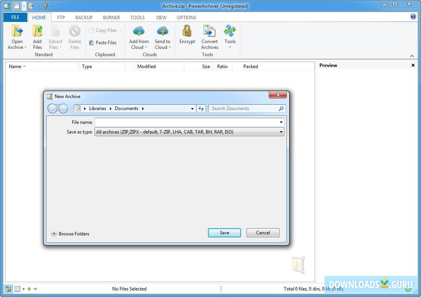Expand the Open Archive dropdown arrow
The height and width of the screenshot is (297, 421).
[26, 48]
